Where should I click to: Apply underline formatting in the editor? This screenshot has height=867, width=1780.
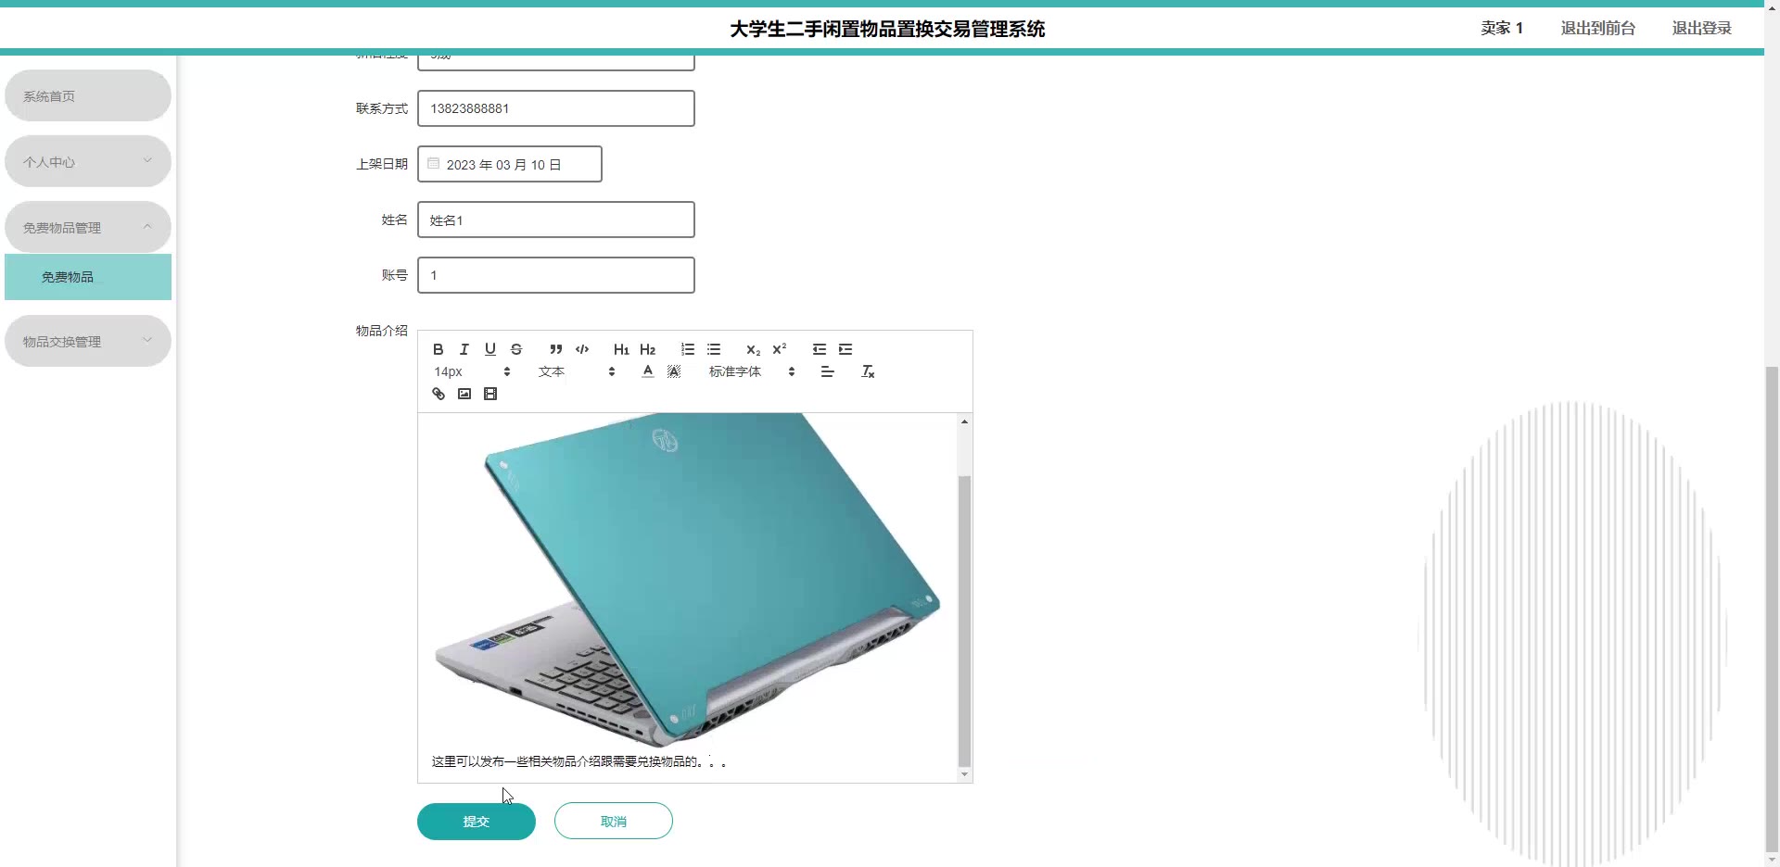(490, 349)
